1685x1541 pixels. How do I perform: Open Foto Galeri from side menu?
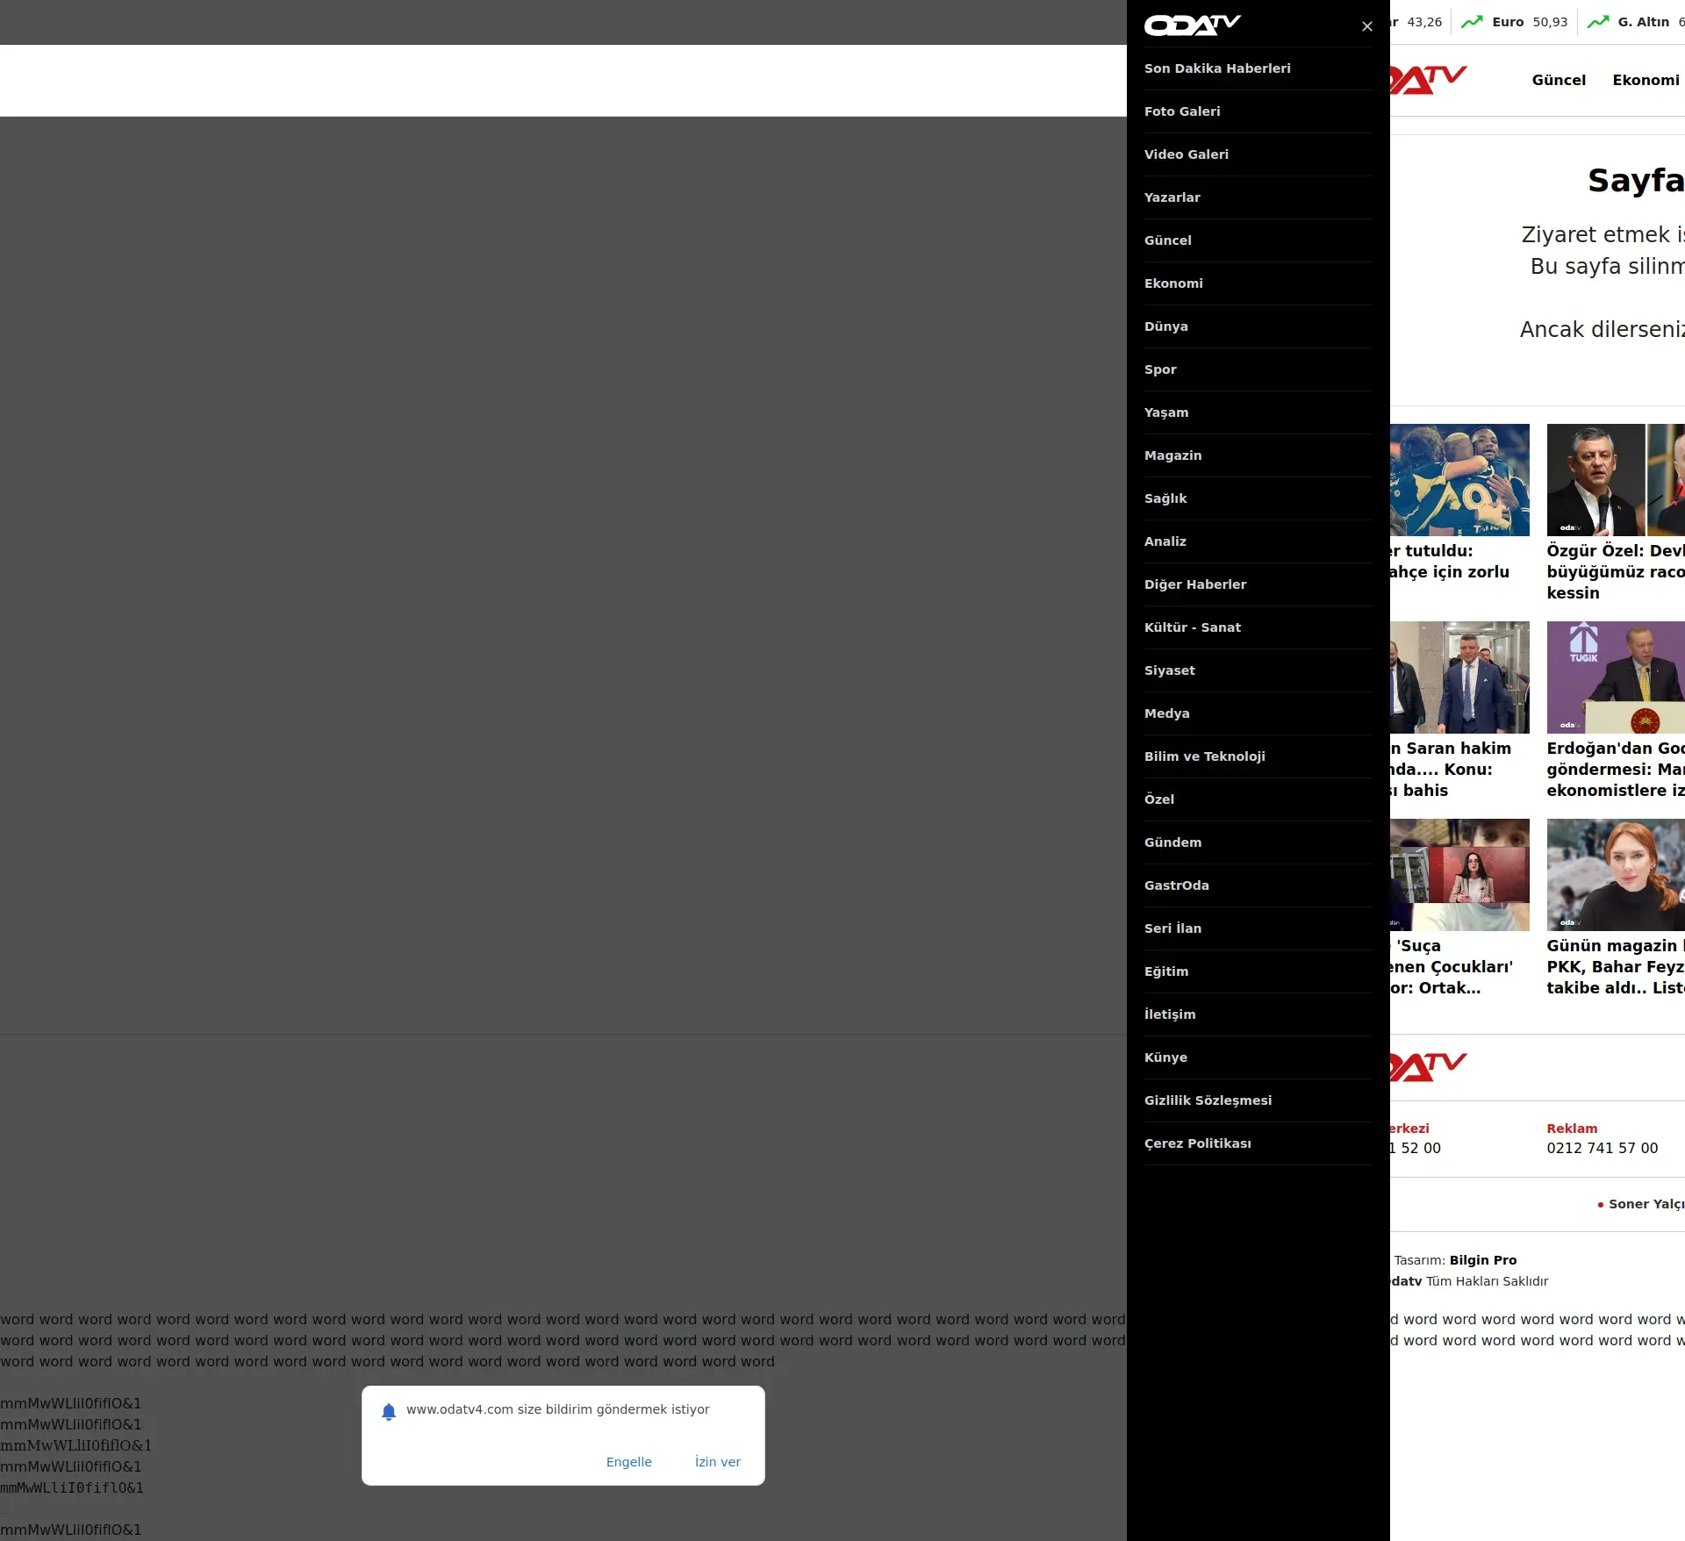(x=1181, y=111)
